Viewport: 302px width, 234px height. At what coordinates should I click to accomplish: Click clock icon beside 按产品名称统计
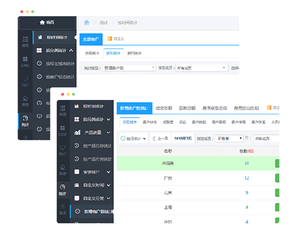pos(77,145)
